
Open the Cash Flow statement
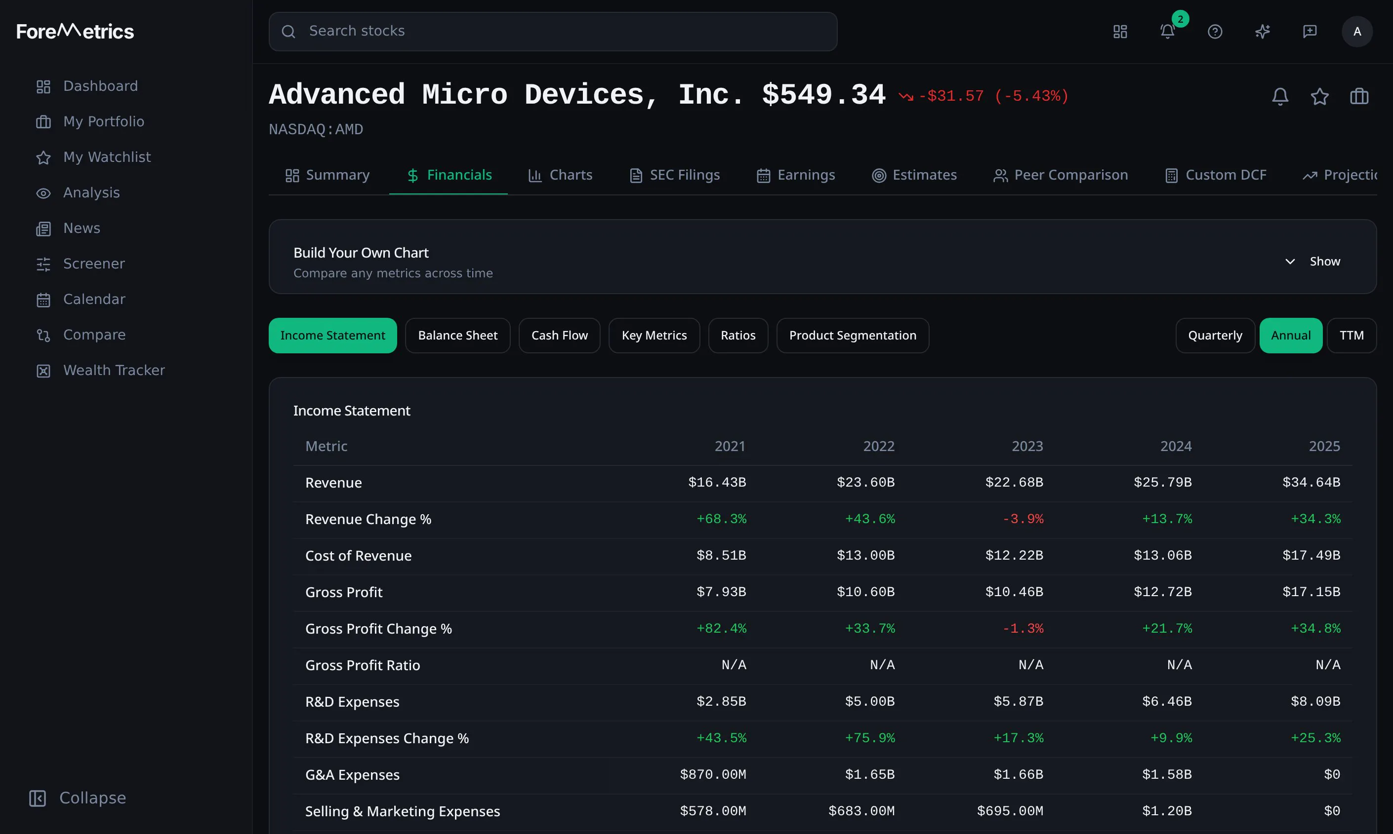pos(560,336)
